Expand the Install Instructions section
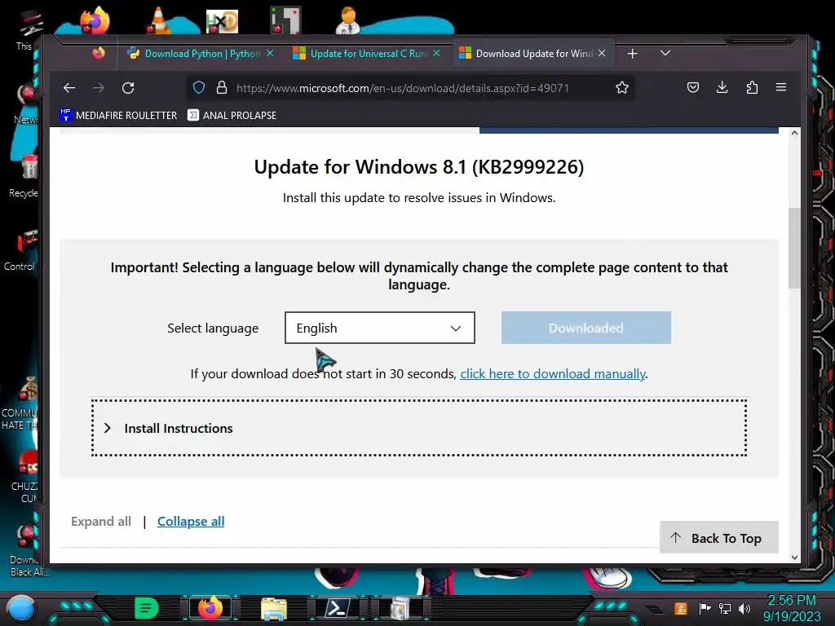The height and width of the screenshot is (626, 835). [x=419, y=428]
